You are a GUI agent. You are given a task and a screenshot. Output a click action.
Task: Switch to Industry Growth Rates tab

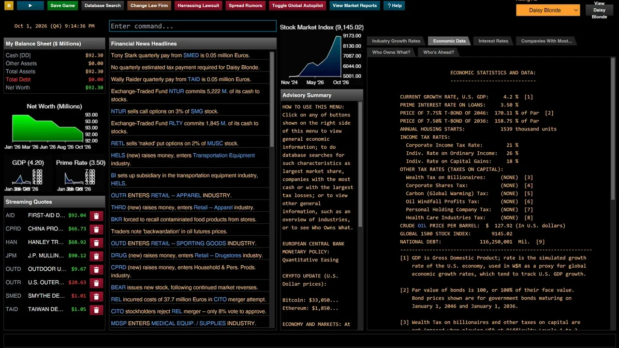coord(396,41)
